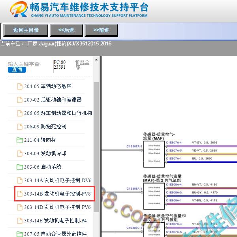Screen dimensions: 237x237
Task: Go back with <<后退 button
Action: pos(66,30)
